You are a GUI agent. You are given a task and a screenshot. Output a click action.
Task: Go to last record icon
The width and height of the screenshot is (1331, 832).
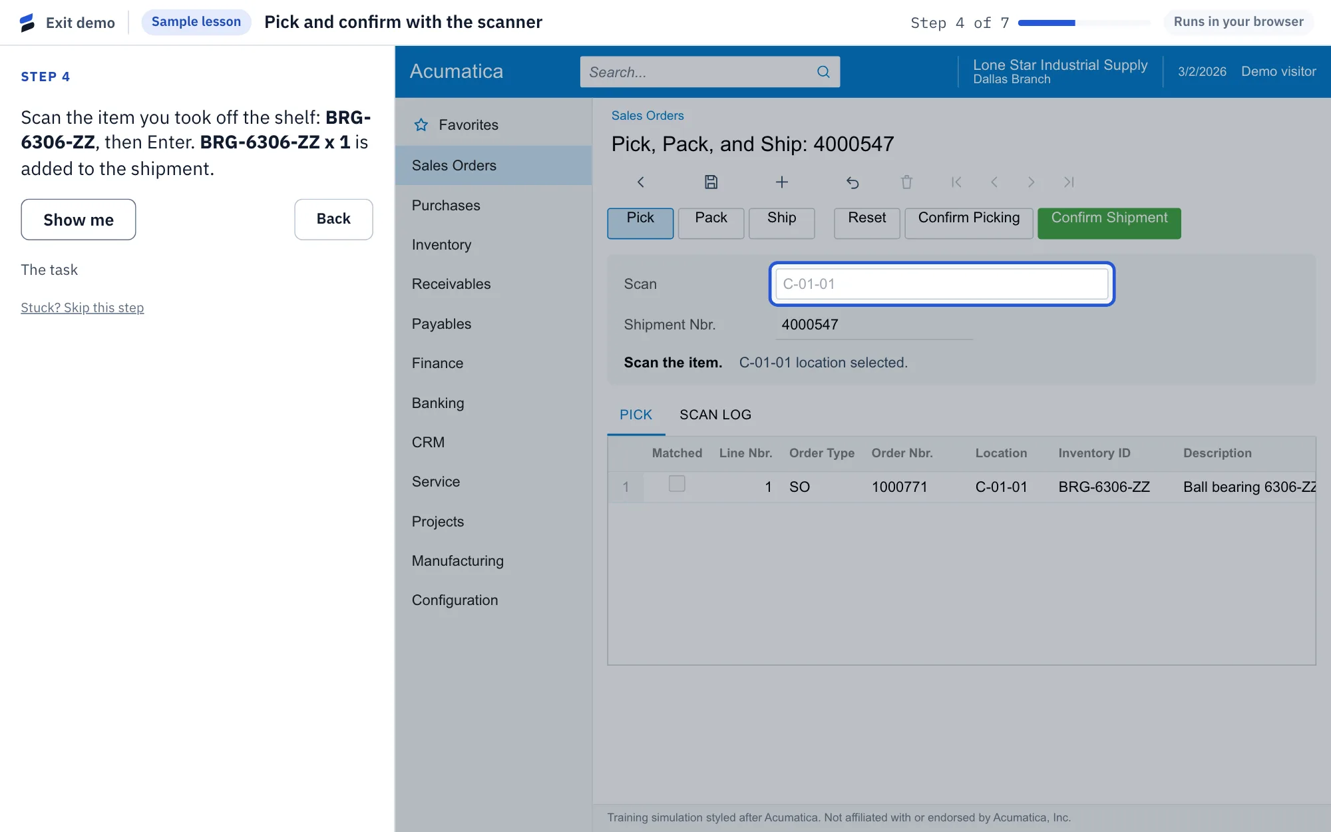coord(1069,182)
